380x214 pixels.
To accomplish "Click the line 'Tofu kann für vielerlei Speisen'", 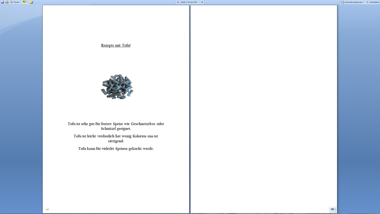I will pos(116,148).
